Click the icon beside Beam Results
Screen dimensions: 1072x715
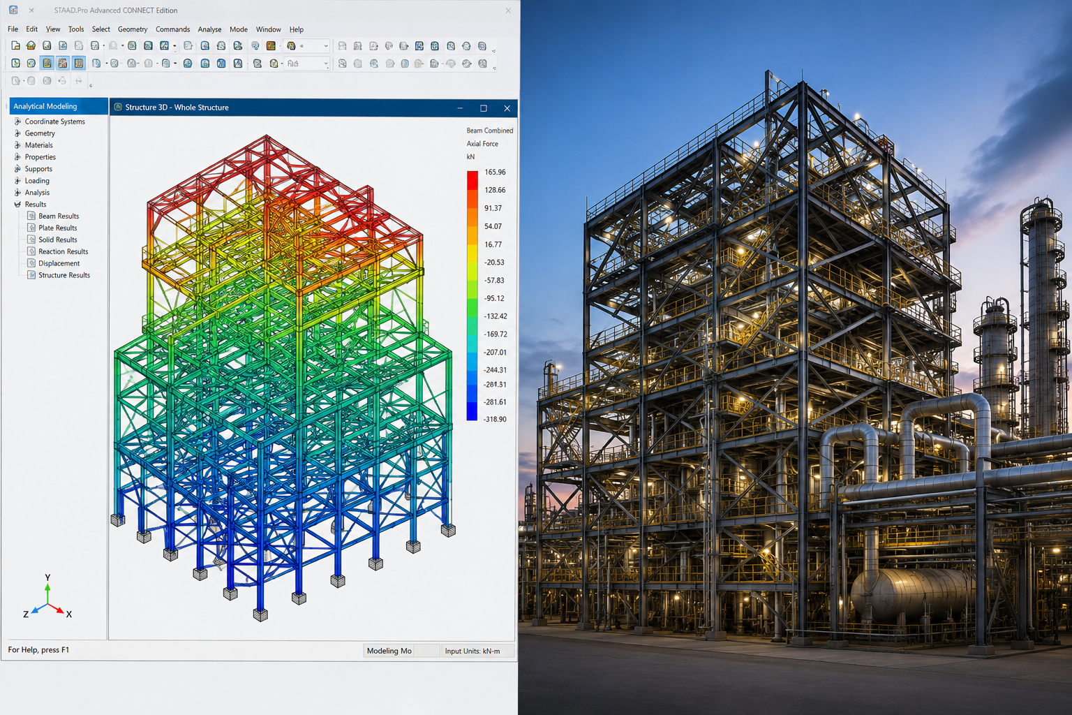(x=31, y=216)
